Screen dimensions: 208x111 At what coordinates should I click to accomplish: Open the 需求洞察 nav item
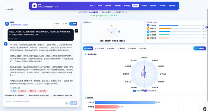pos(153,6)
